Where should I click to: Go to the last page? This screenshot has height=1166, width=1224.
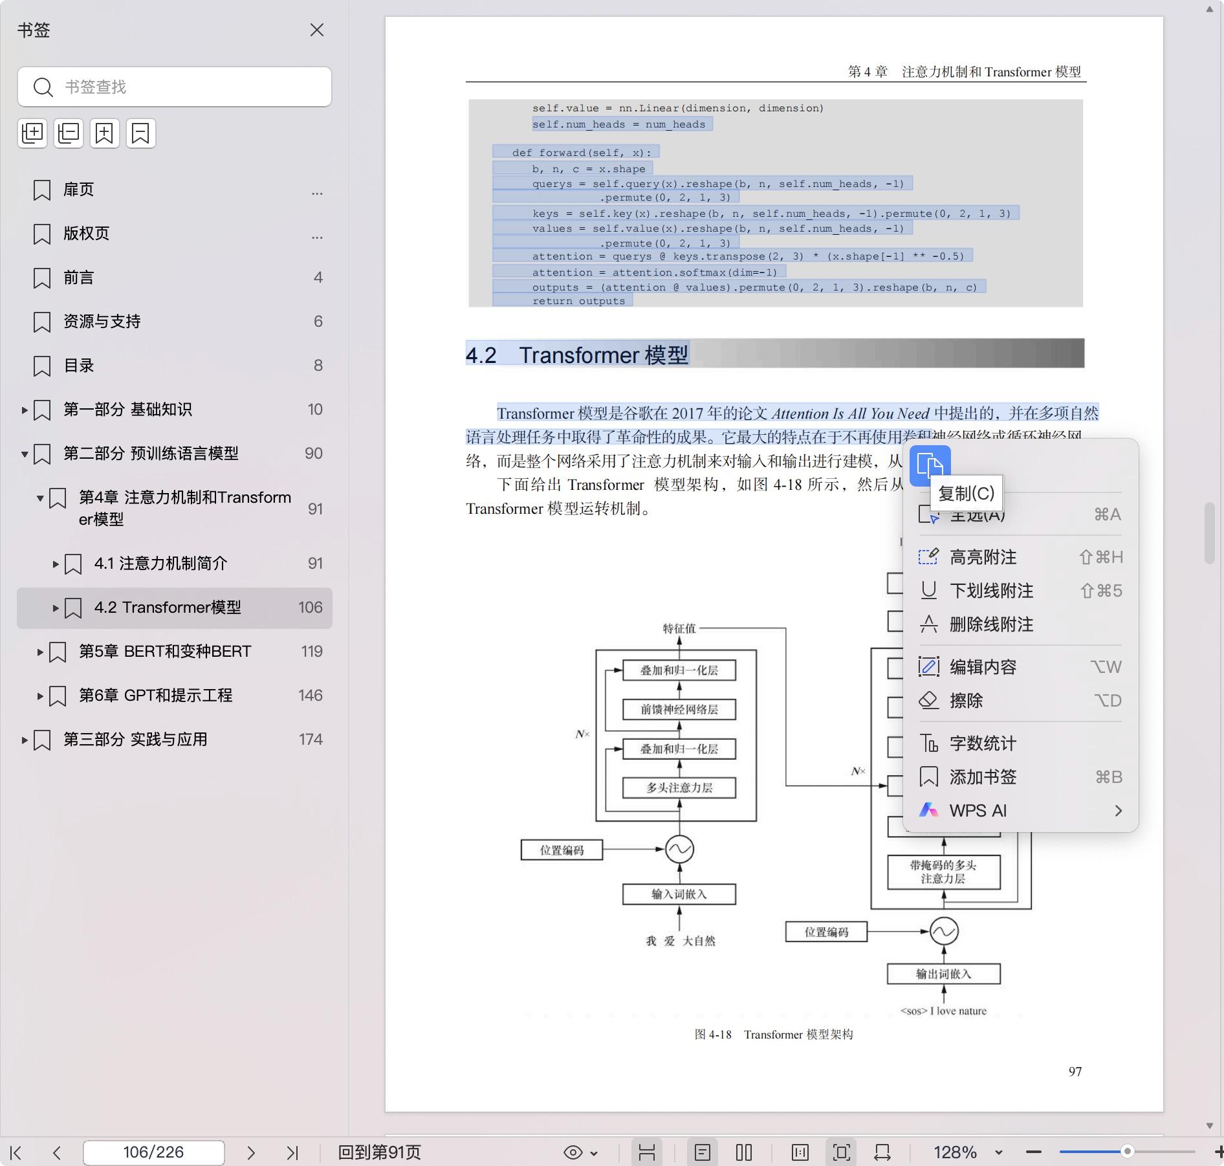(292, 1152)
